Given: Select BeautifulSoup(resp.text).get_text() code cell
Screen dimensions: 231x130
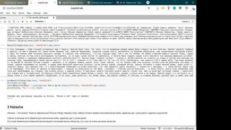Looking at the screenshot, I should (x=100, y=45).
